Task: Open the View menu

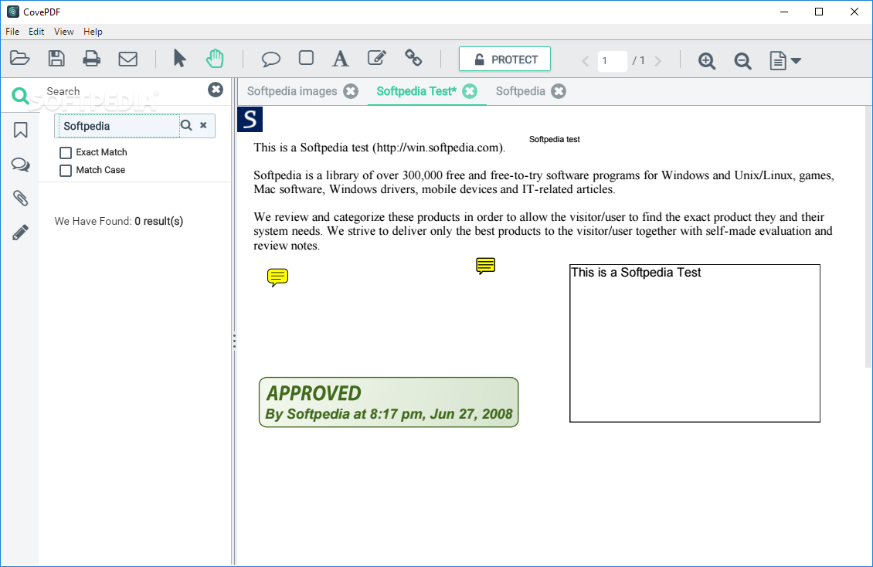Action: click(x=63, y=32)
